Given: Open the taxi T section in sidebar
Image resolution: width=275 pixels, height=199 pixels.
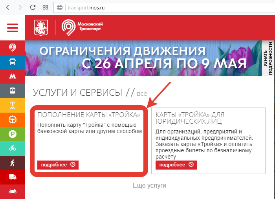Looking at the screenshot, I should [13, 105].
